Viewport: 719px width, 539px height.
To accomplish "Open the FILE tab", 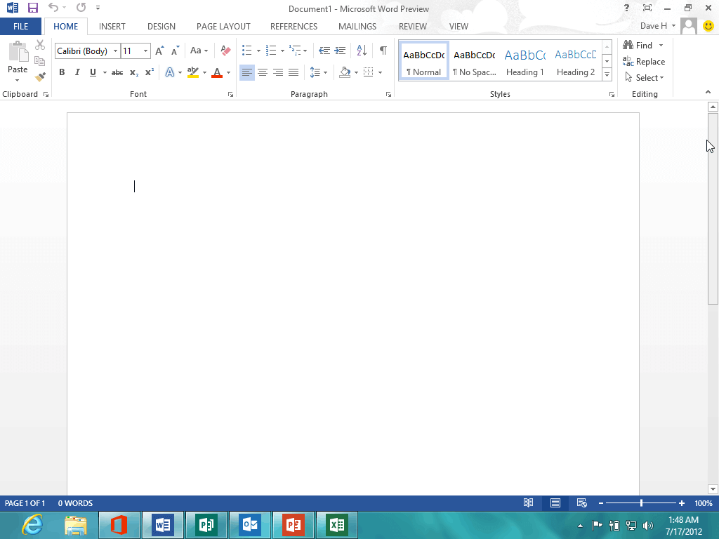I will click(20, 26).
